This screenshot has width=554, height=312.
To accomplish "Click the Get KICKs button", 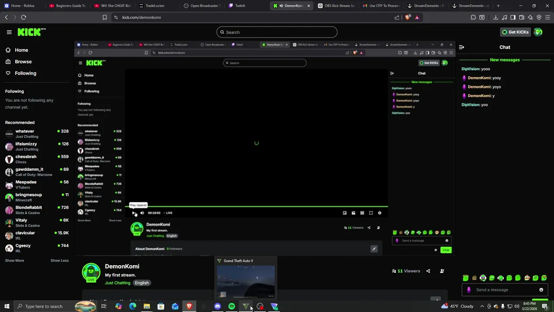I will pos(515,32).
